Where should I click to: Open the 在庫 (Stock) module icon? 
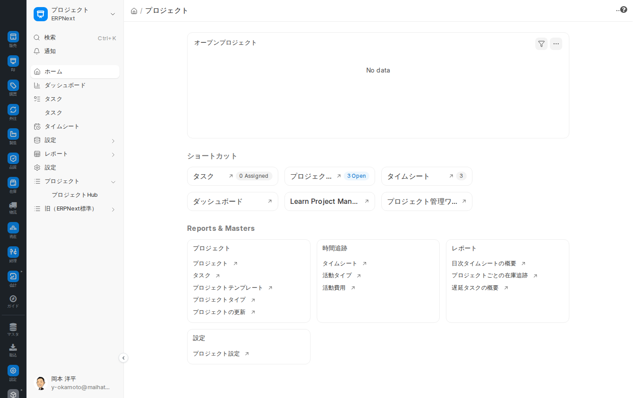click(x=13, y=183)
